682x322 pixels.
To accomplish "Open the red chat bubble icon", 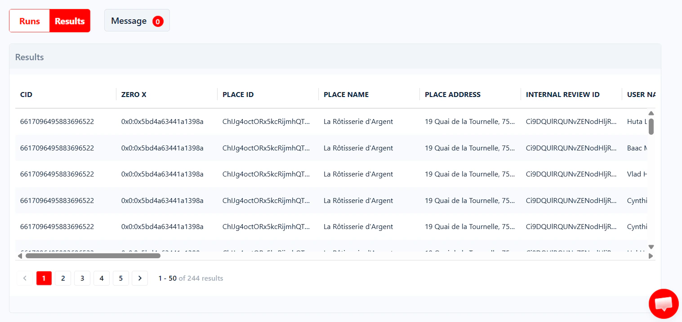I will (x=664, y=304).
